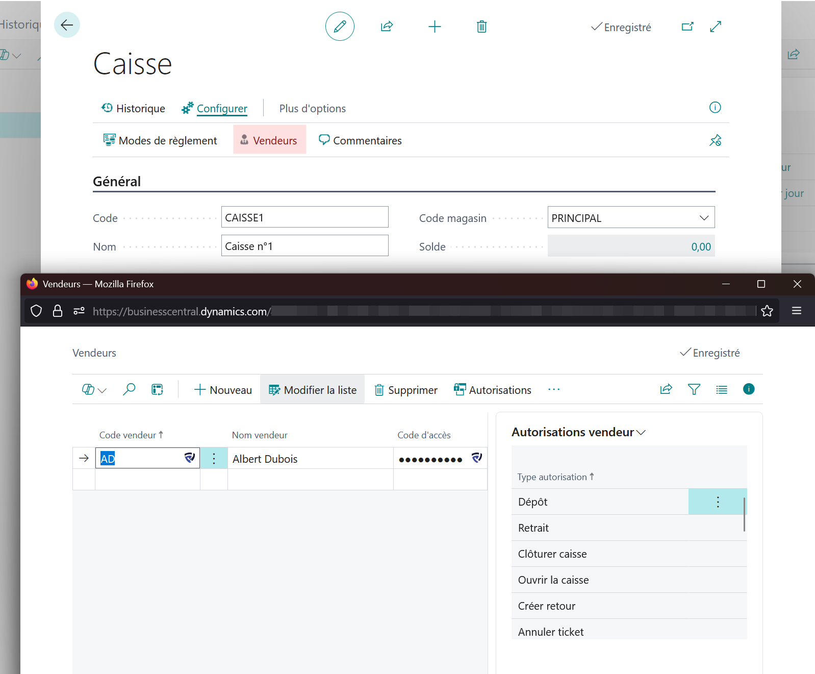Toggle the FactBox info pane in Vendeurs
Screen dimensions: 815x674
point(748,389)
